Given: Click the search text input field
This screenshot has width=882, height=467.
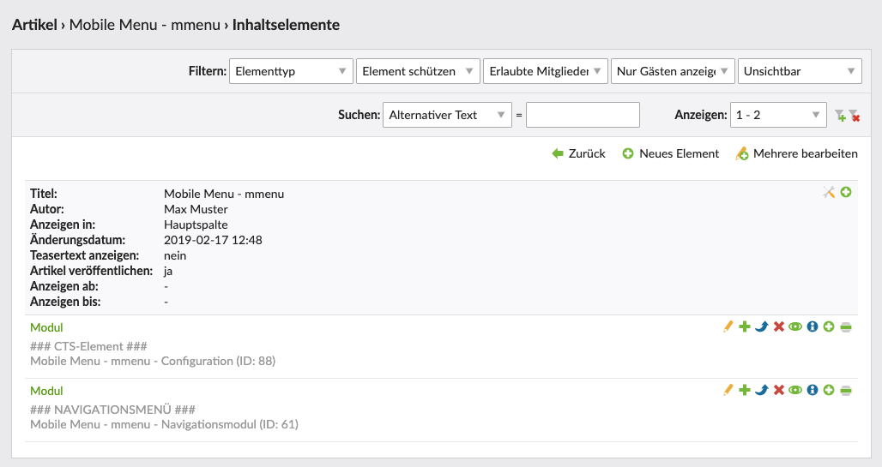Looking at the screenshot, I should (x=583, y=115).
